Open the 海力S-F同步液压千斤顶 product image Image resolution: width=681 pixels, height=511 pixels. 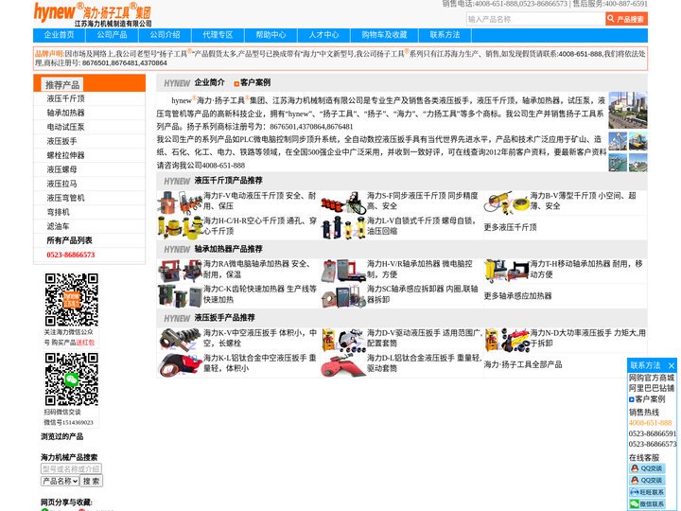click(x=343, y=203)
